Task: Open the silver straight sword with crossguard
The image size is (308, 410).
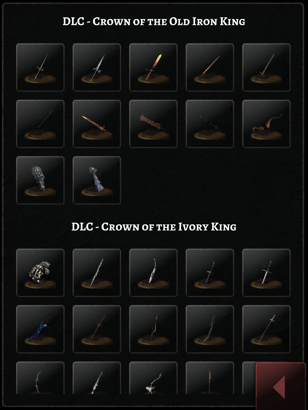Action: point(266,273)
